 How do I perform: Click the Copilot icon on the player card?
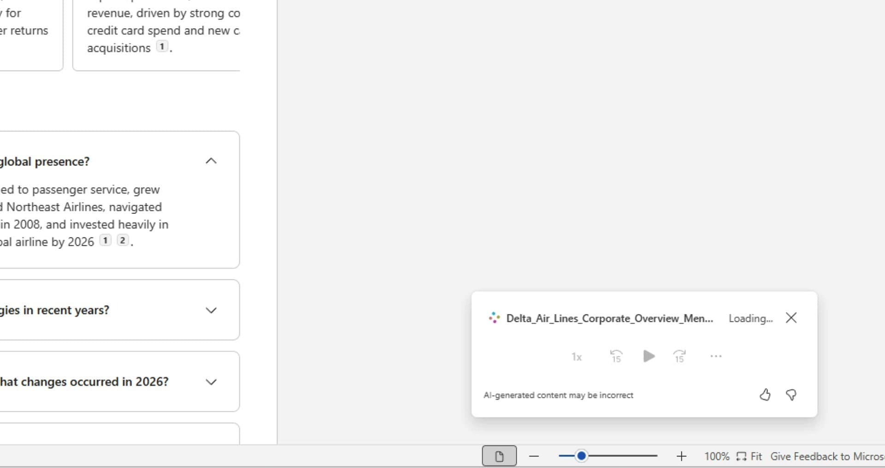coord(494,318)
